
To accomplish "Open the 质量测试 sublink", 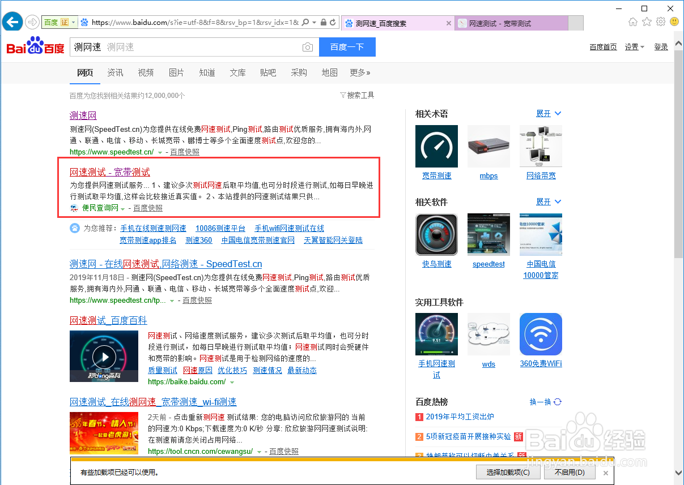I will 163,370.
